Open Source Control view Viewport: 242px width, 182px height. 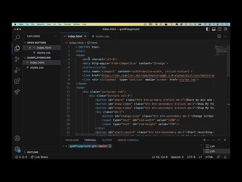pyautogui.click(x=17, y=59)
